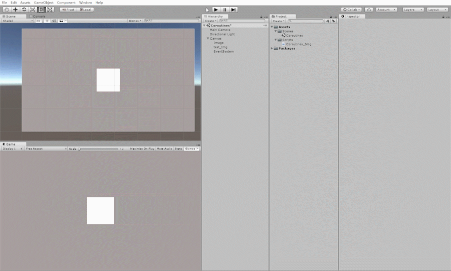Click Search by Type icon in Project
This screenshot has height=271, width=451.
328,21
